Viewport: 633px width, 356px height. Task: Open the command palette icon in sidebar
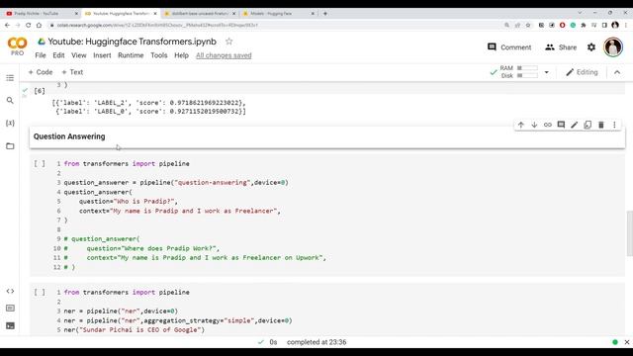10,309
